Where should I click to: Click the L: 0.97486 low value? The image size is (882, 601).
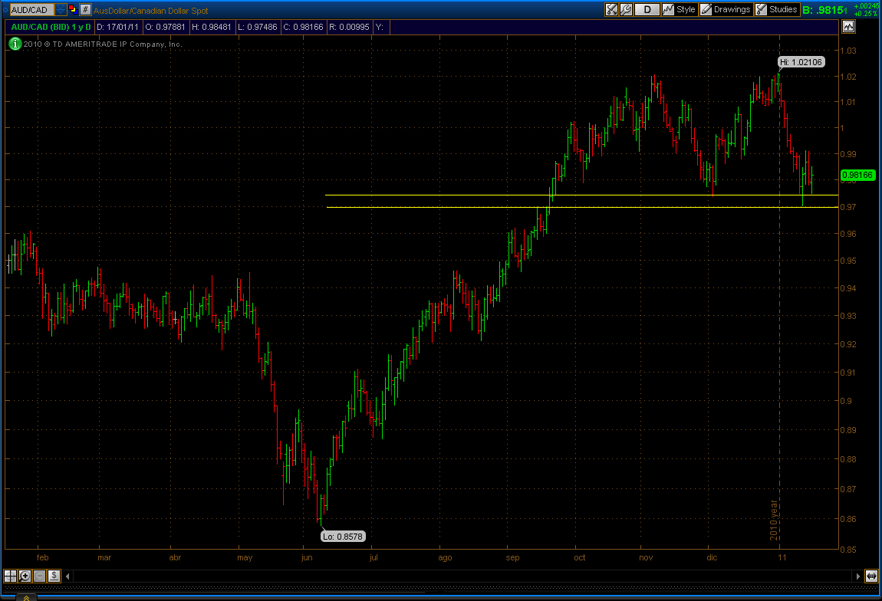(257, 27)
